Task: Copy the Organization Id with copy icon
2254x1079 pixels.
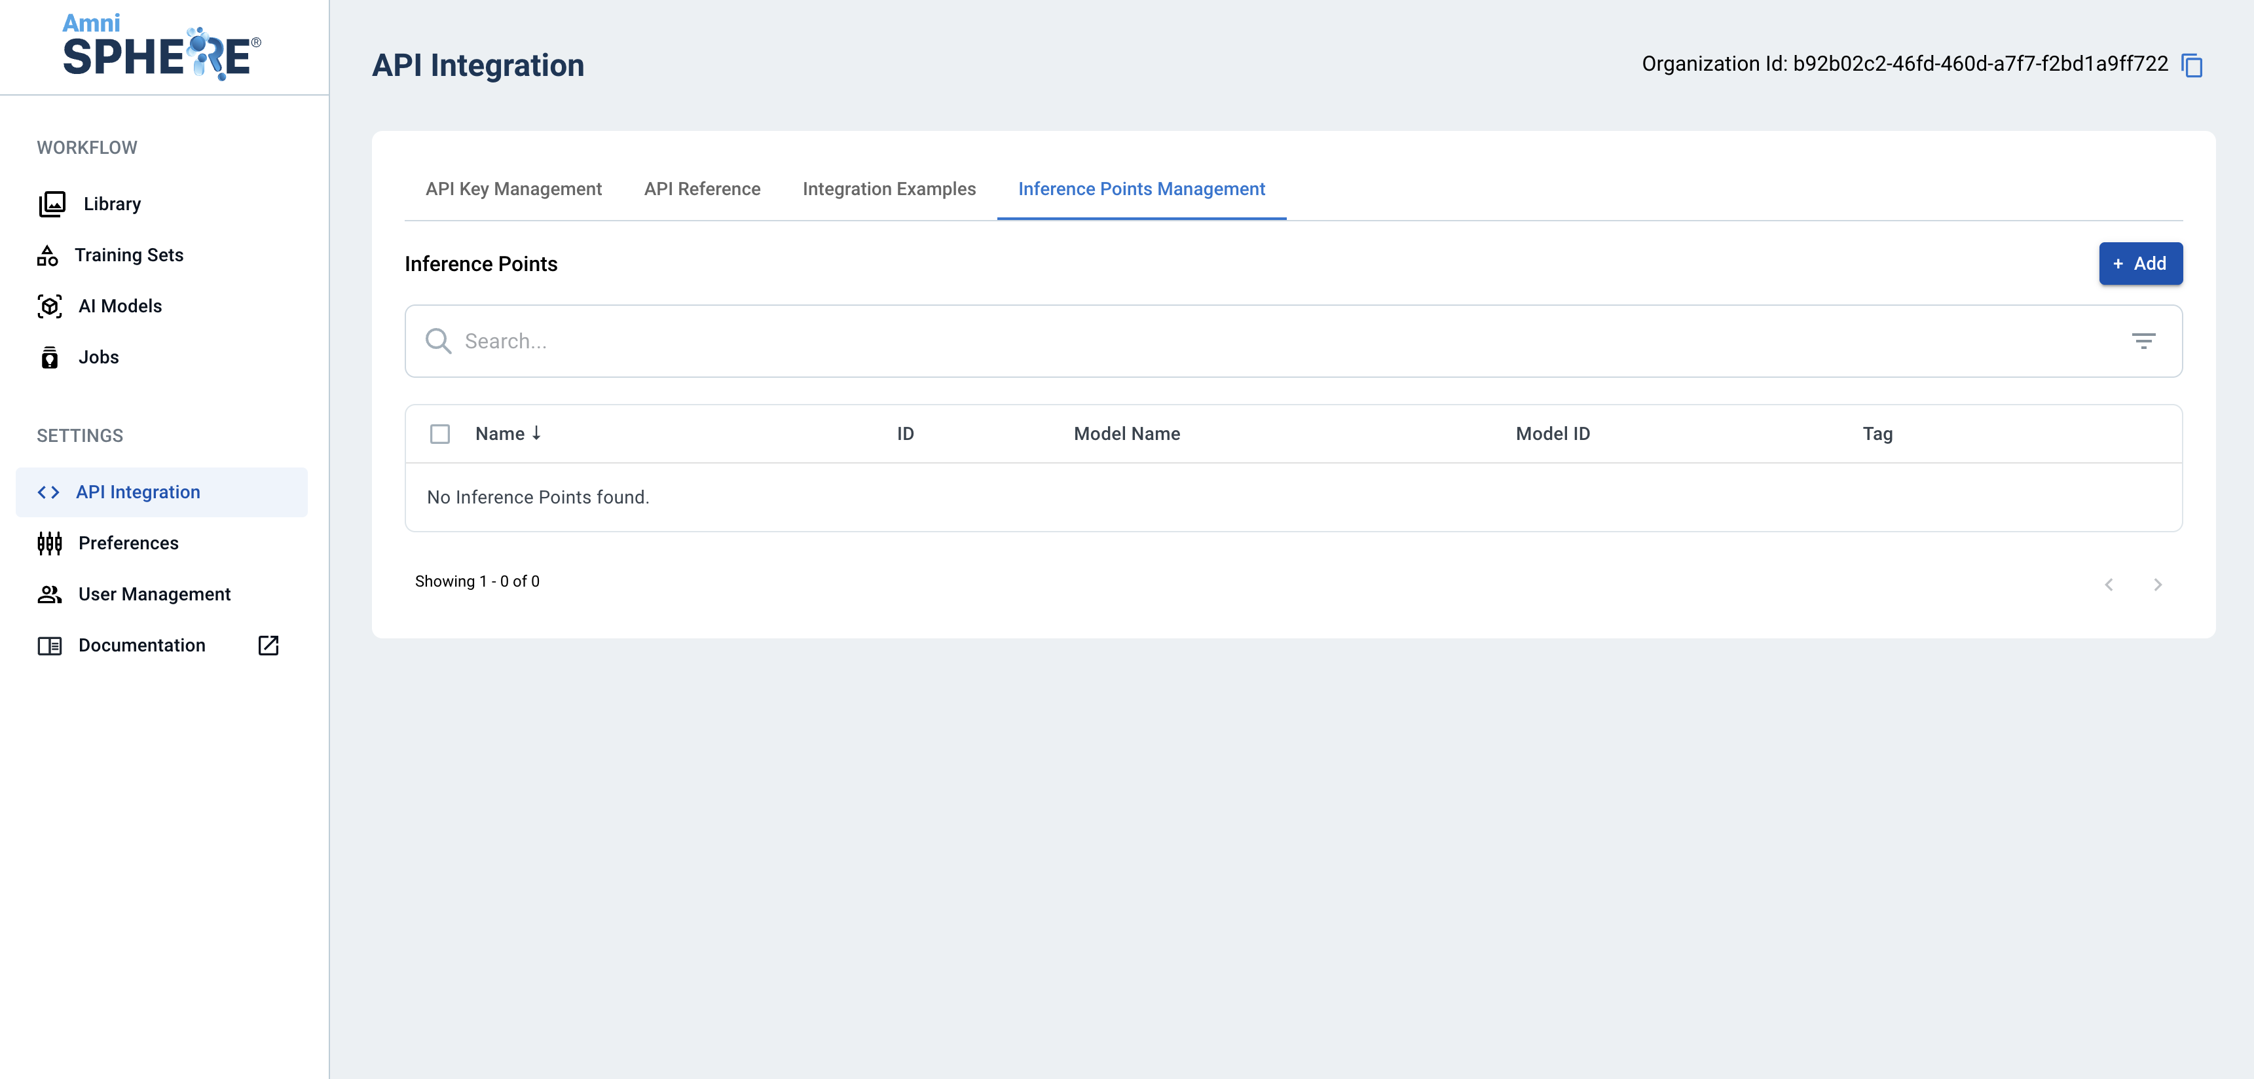Action: click(2191, 65)
